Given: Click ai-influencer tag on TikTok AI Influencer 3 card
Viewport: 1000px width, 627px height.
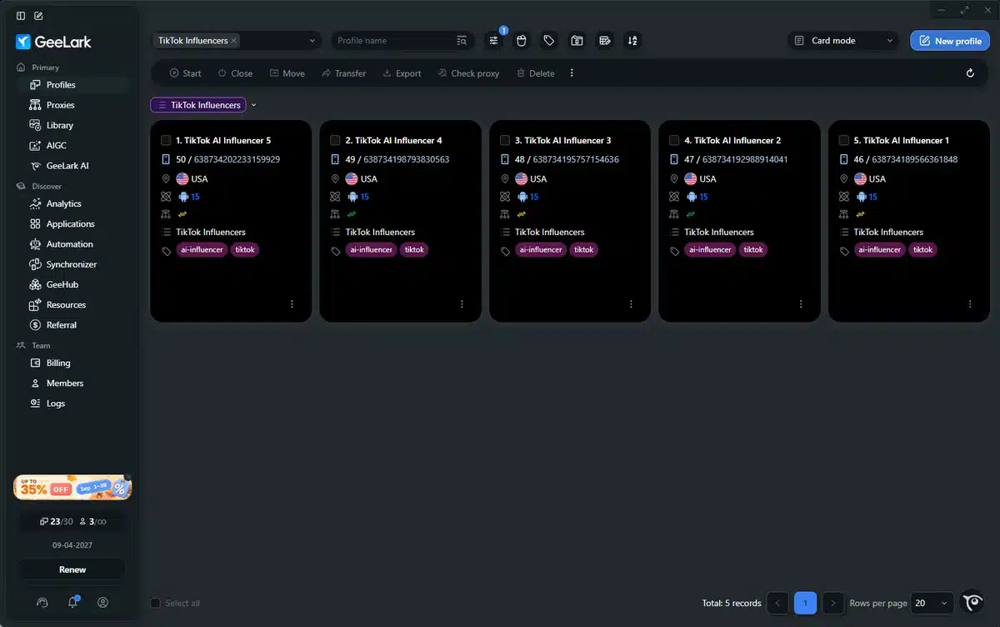Looking at the screenshot, I should (542, 249).
